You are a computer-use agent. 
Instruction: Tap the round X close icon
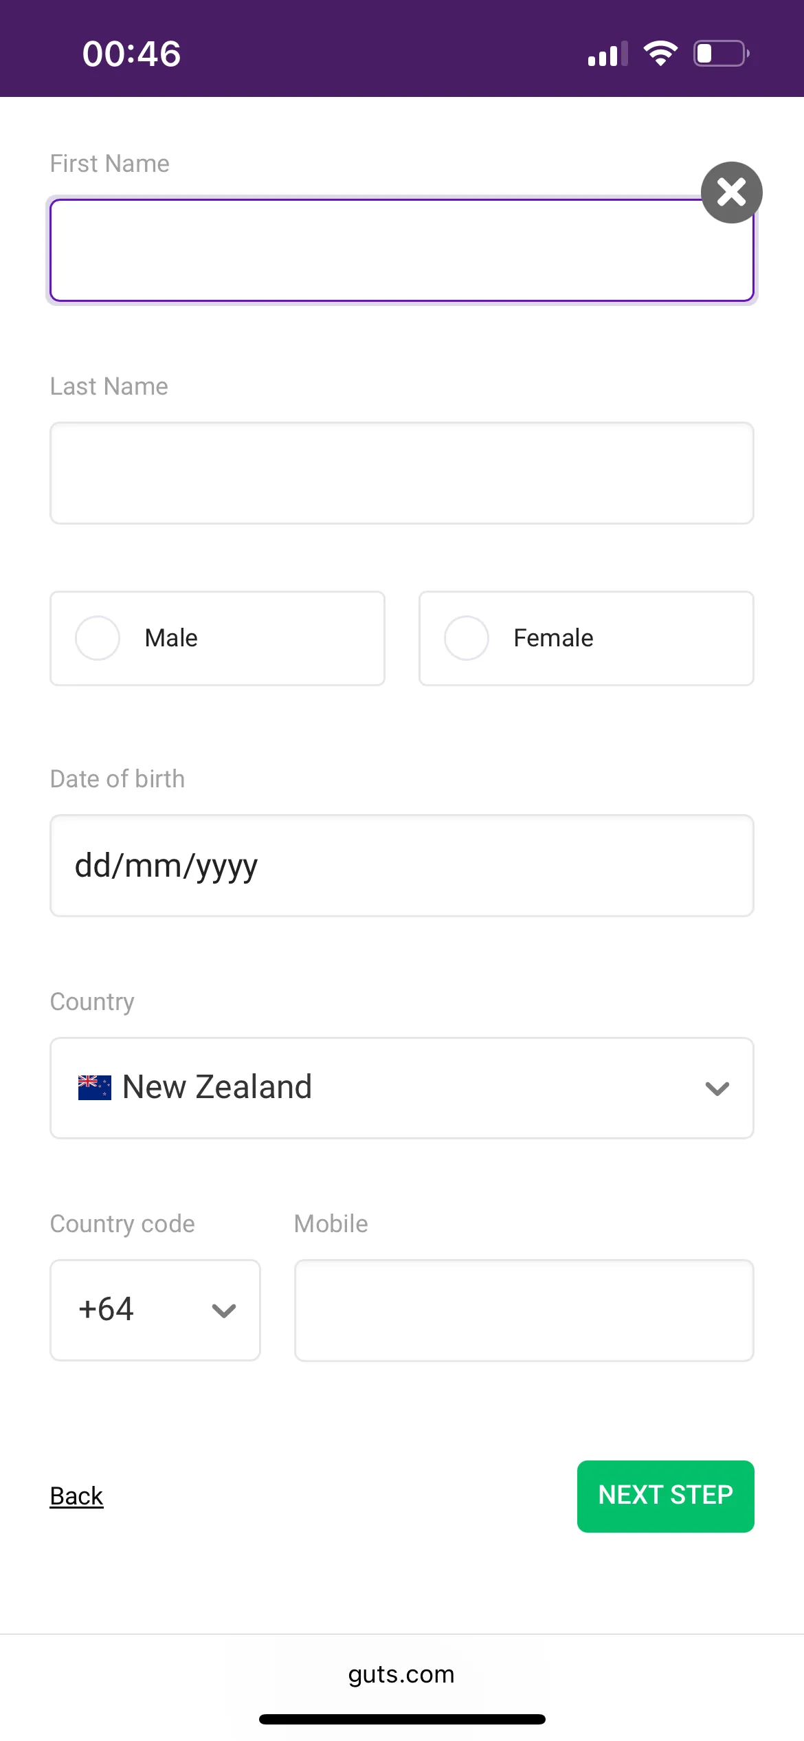(731, 193)
